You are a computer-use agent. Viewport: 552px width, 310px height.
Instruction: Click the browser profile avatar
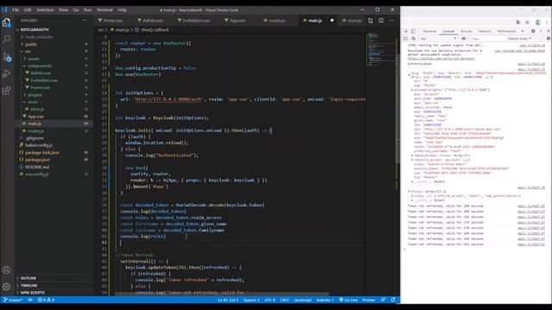click(x=537, y=22)
